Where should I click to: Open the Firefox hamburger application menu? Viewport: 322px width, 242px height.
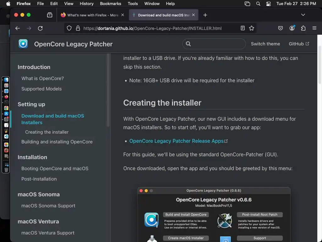[x=314, y=28]
